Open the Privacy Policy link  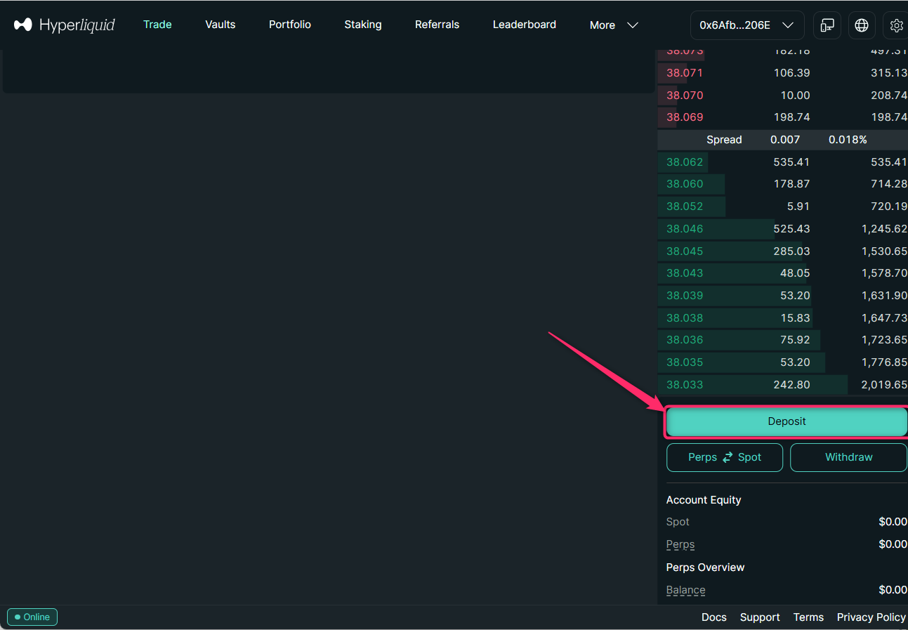(871, 617)
